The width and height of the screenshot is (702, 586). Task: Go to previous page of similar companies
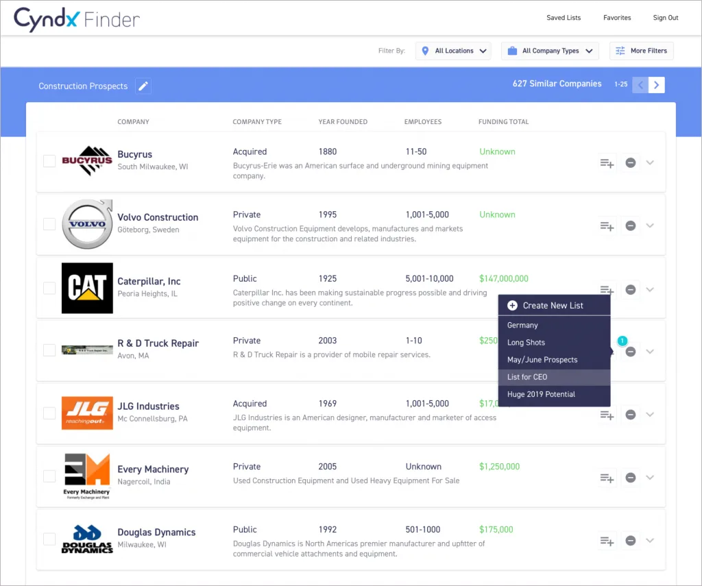[640, 84]
